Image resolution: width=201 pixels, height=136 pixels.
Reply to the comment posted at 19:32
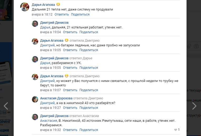pyautogui.click(x=70, y=130)
